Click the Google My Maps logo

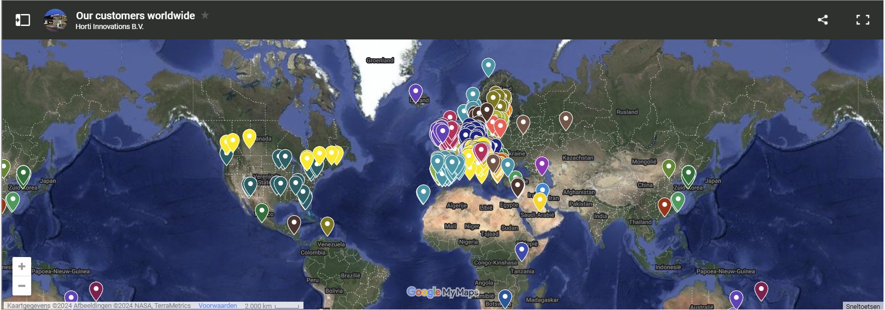click(x=442, y=292)
